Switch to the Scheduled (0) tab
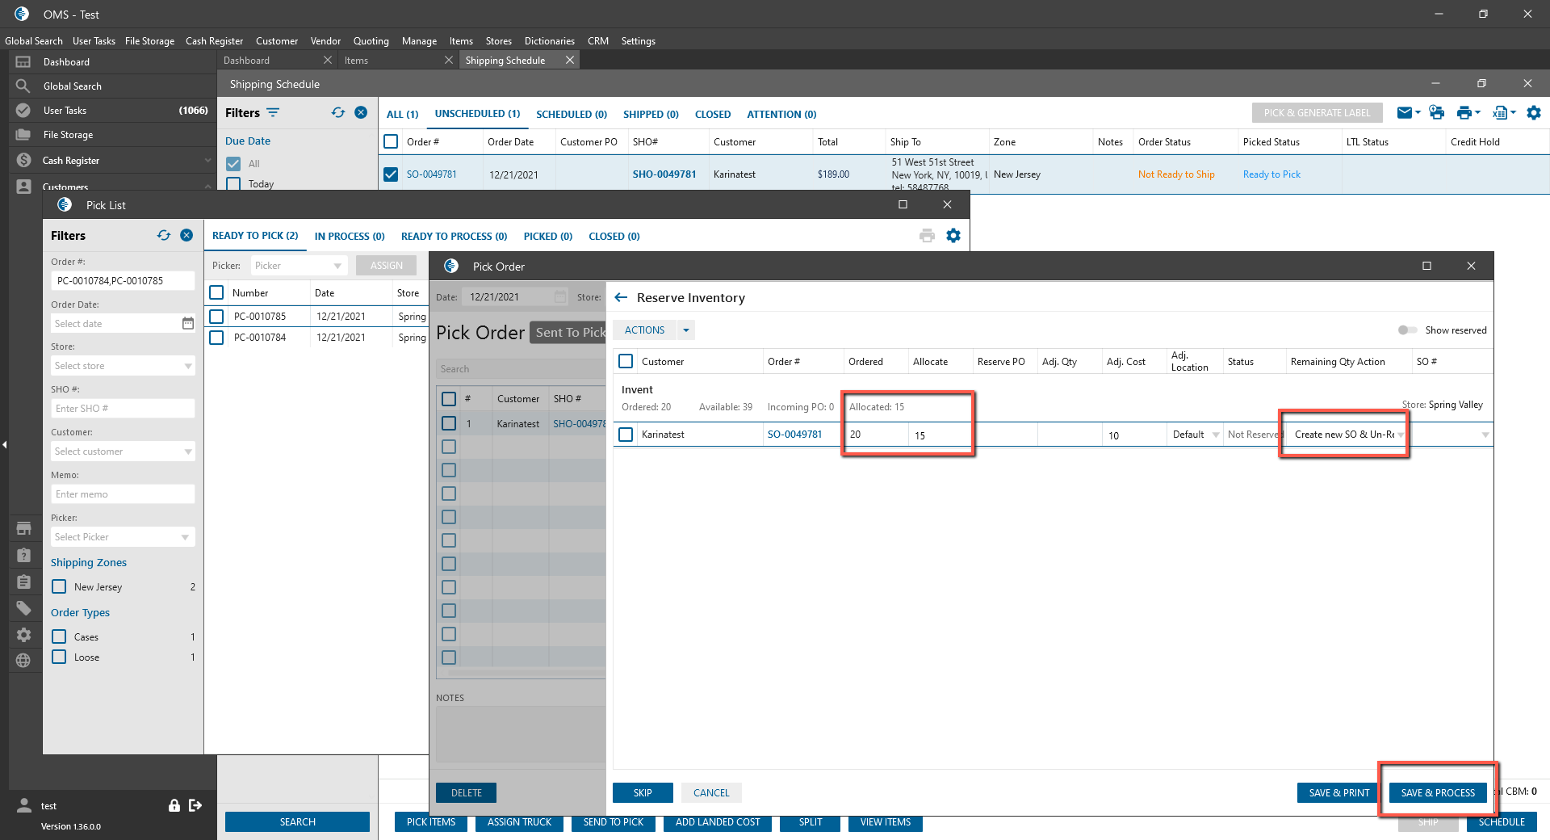This screenshot has width=1550, height=840. 572,114
